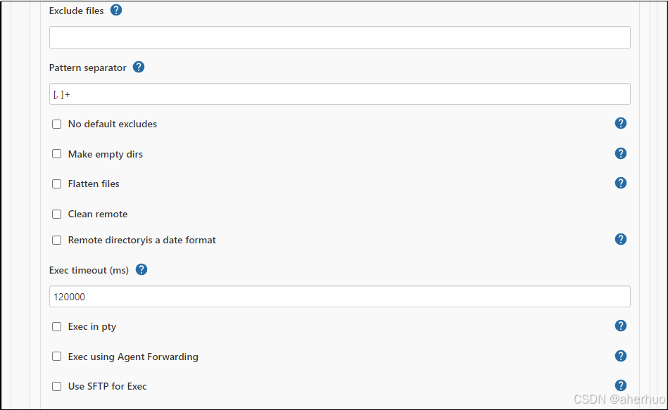Open help for Exclude files
This screenshot has height=410, width=668.
116,11
